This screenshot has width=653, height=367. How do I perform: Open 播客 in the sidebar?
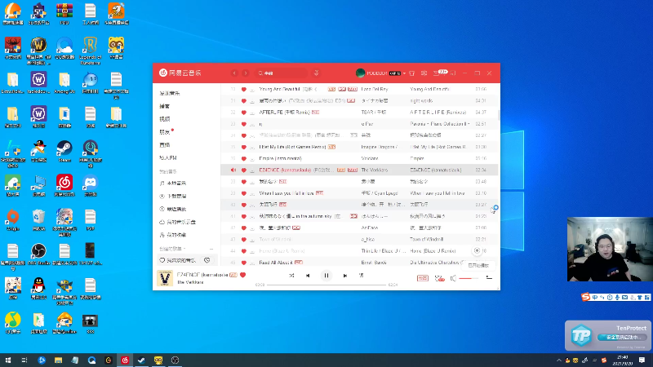pos(165,106)
